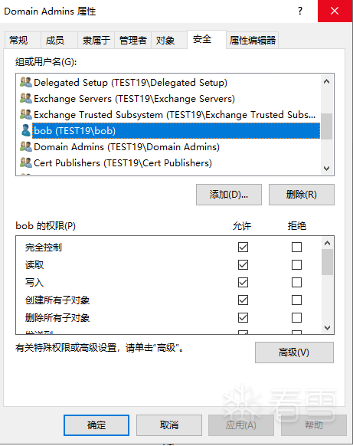
Task: Click the permissions list scrollbar thumb
Action: coord(327,262)
